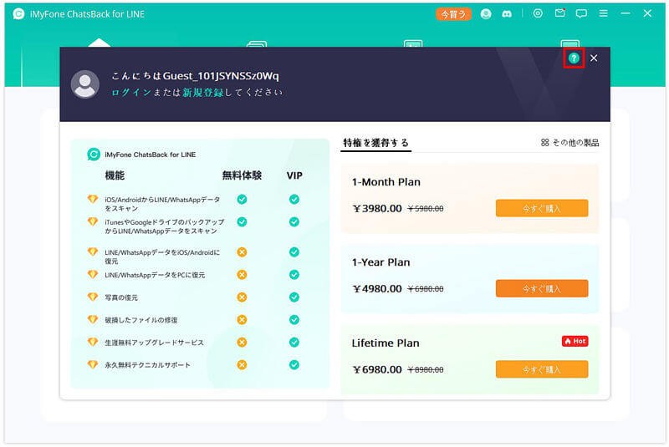669x447 pixels.
Task: Click the iMyFone ChatsBack logo in feature card
Action: (94, 155)
